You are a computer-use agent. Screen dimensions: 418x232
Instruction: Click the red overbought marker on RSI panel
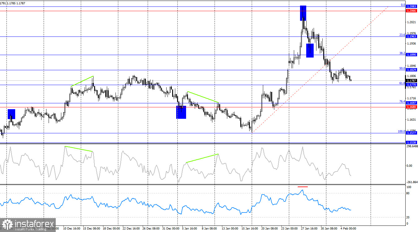point(303,187)
